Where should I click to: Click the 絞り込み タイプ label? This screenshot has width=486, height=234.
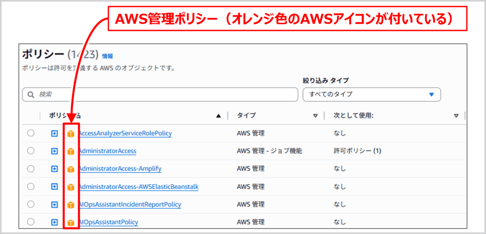pos(326,81)
